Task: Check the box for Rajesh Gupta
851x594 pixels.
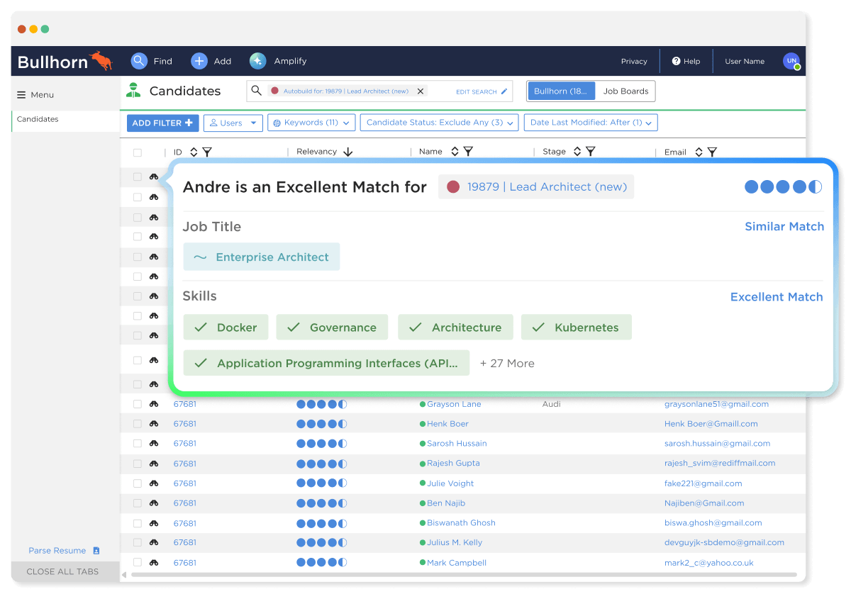Action: pyautogui.click(x=138, y=464)
